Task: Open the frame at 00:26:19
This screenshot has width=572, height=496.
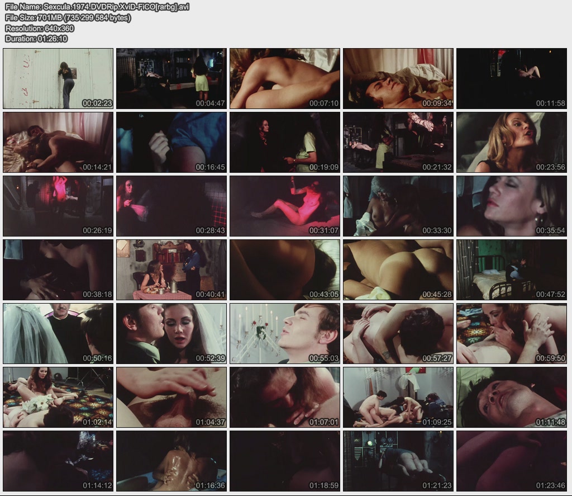Action: (x=58, y=206)
